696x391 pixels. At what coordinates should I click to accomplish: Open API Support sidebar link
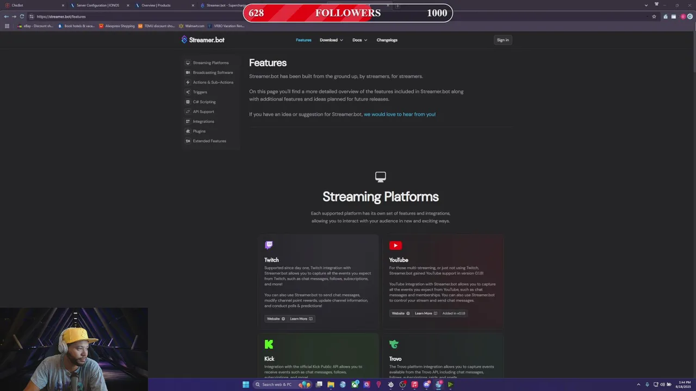coord(203,111)
